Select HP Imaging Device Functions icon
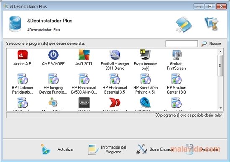230x162 pixels. [x=53, y=79]
